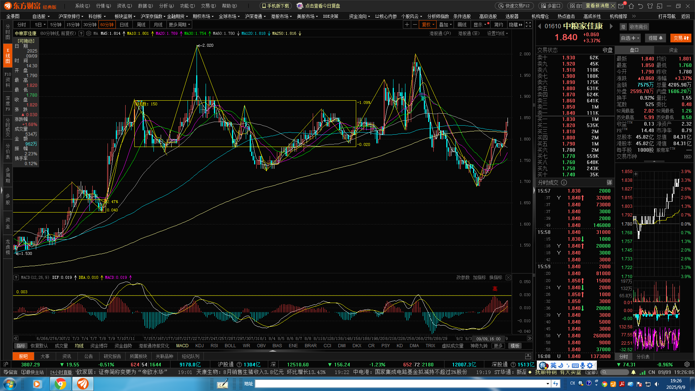The image size is (695, 391).
Task: Click the minus zoom-out chart button
Action: coord(415,25)
